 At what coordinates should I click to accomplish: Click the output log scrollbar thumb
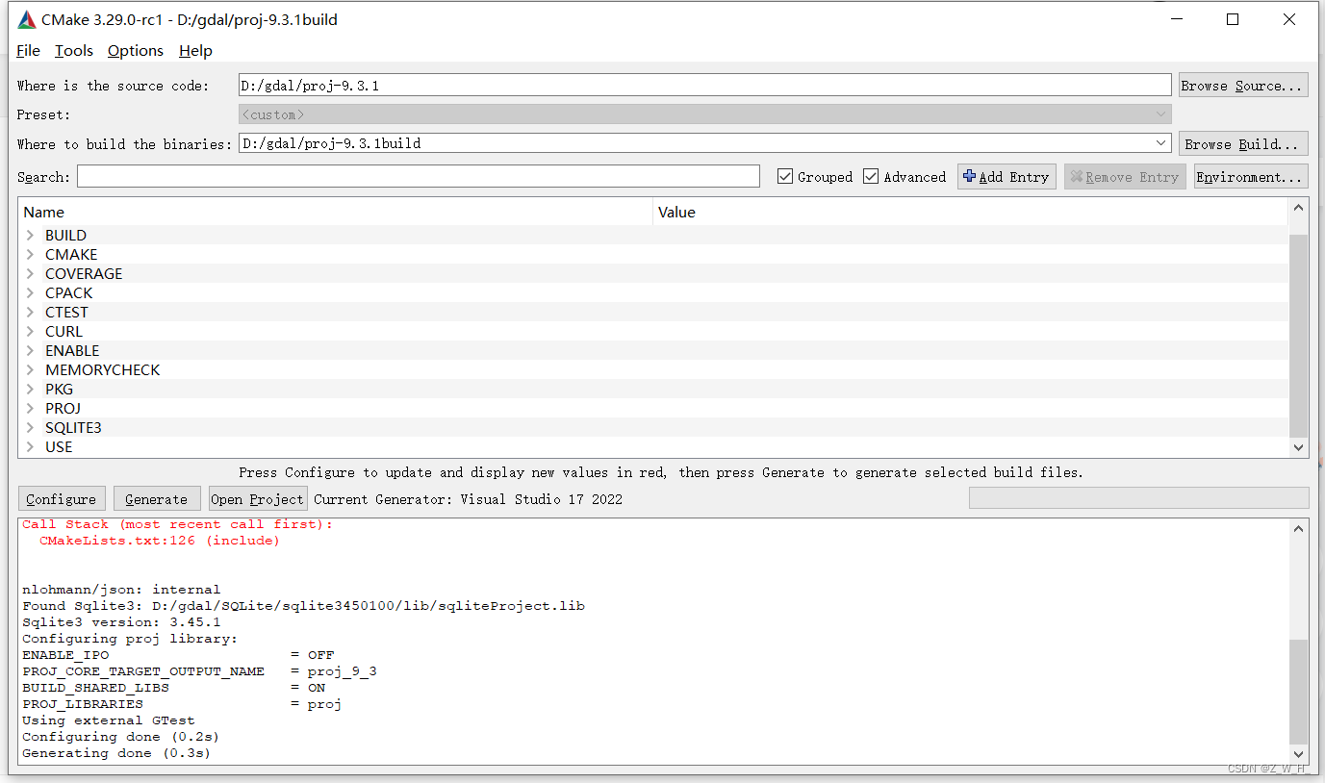tap(1299, 692)
